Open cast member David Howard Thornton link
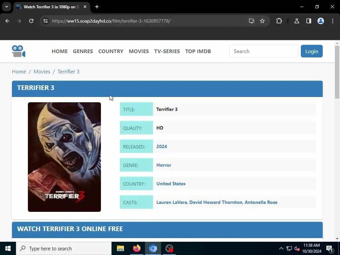 216,202
